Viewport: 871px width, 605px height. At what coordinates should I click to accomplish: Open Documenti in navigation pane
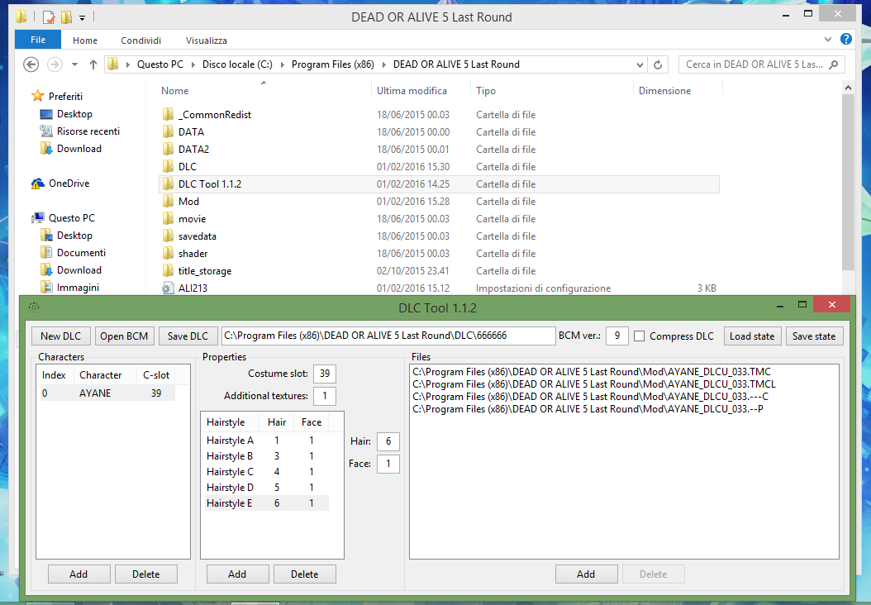pos(81,253)
